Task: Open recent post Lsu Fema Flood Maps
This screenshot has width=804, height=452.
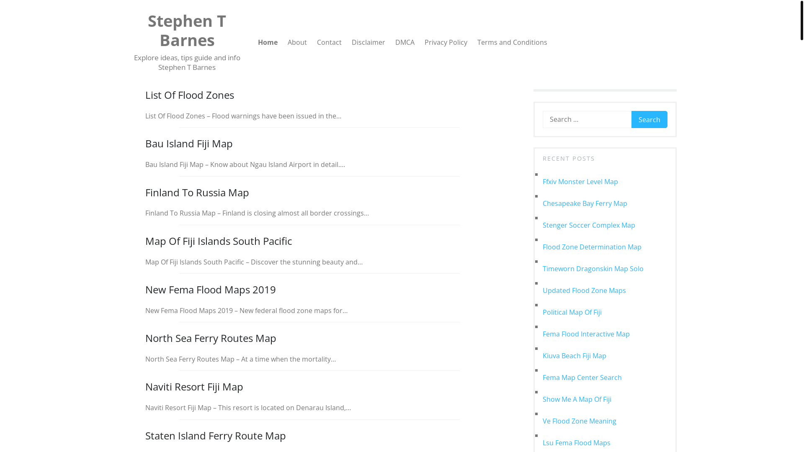Action: (x=576, y=443)
